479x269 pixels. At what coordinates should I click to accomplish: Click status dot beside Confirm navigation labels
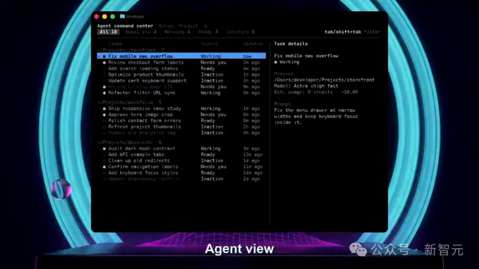click(x=105, y=167)
